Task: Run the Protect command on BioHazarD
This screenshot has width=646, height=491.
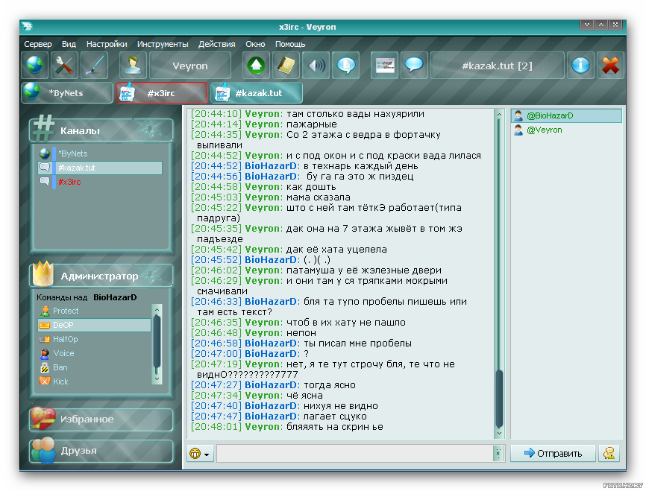Action: (x=94, y=311)
